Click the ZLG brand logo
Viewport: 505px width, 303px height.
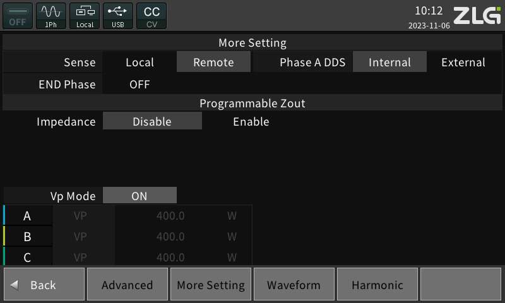tap(477, 15)
